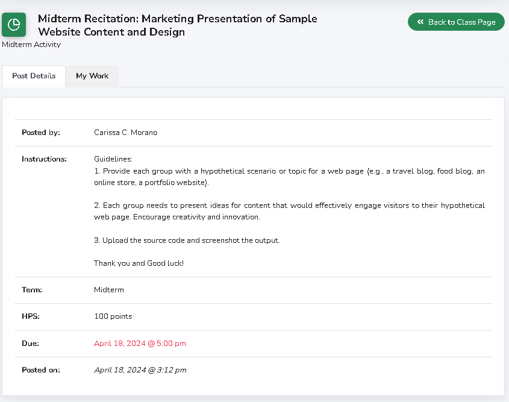Select the Post Details tab

[34, 76]
